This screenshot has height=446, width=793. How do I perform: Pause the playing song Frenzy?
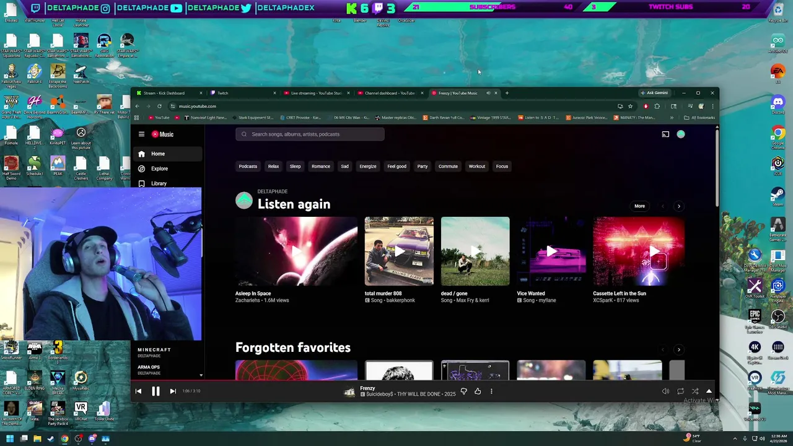point(156,391)
